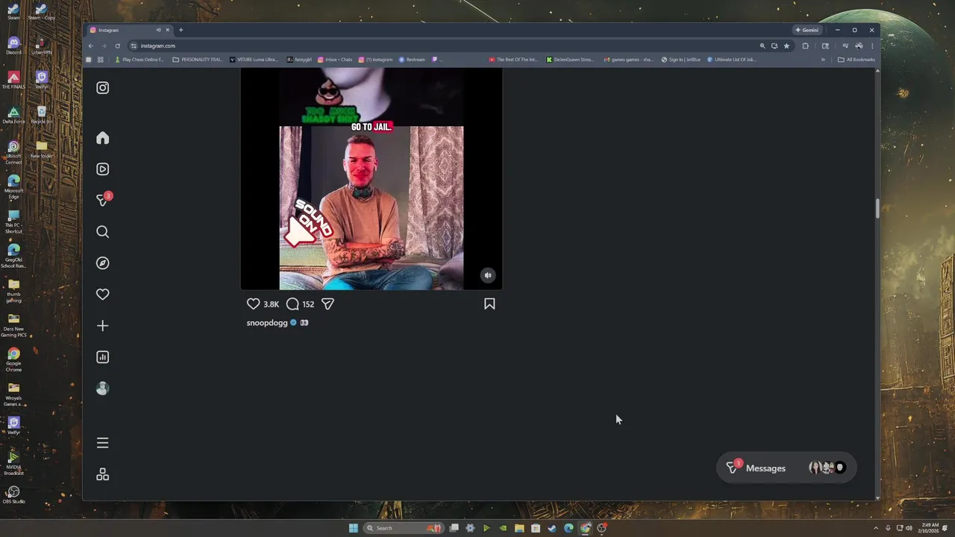Click the page vertical scrollbar thumb
The width and height of the screenshot is (955, 537).
click(877, 209)
